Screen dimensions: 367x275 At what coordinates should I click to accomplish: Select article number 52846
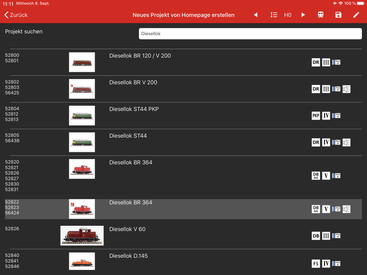(x=12, y=266)
